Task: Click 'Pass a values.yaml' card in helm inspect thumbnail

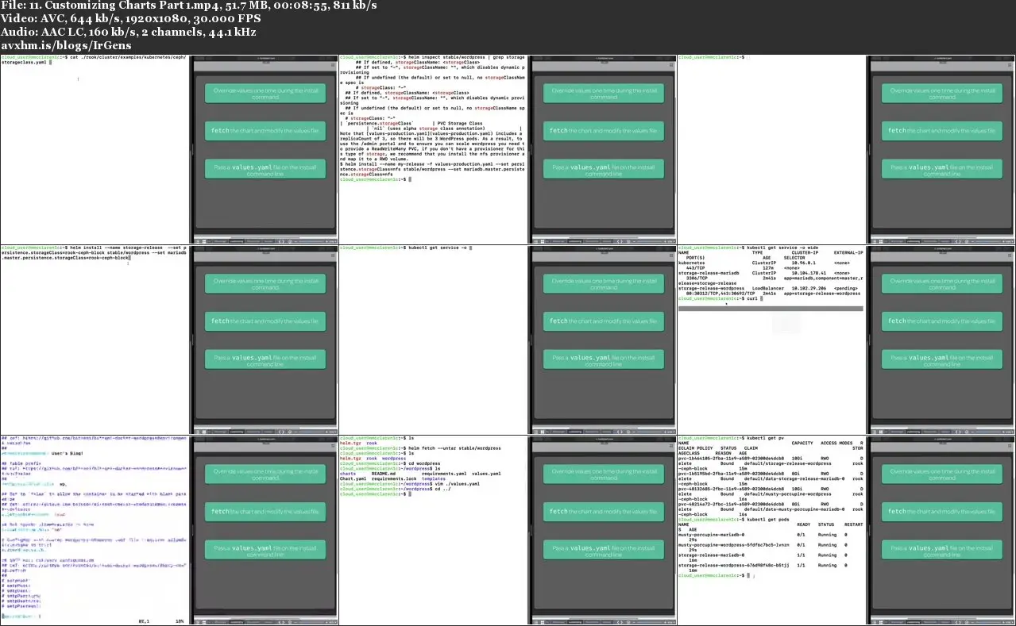Action: [x=604, y=168]
